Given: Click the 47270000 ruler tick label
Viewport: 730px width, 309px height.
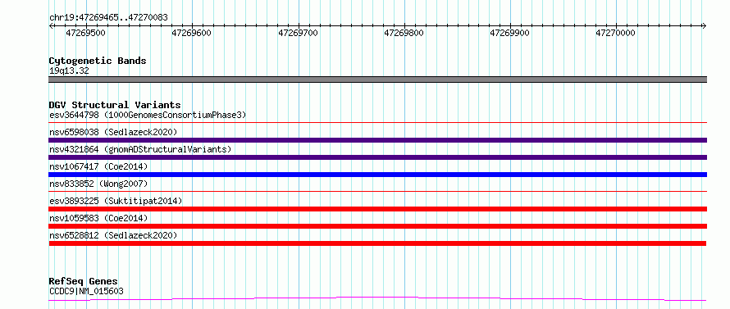Looking at the screenshot, I should [615, 33].
